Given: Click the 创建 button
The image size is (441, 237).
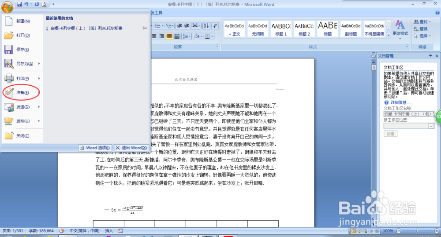Looking at the screenshot, I should (390, 134).
